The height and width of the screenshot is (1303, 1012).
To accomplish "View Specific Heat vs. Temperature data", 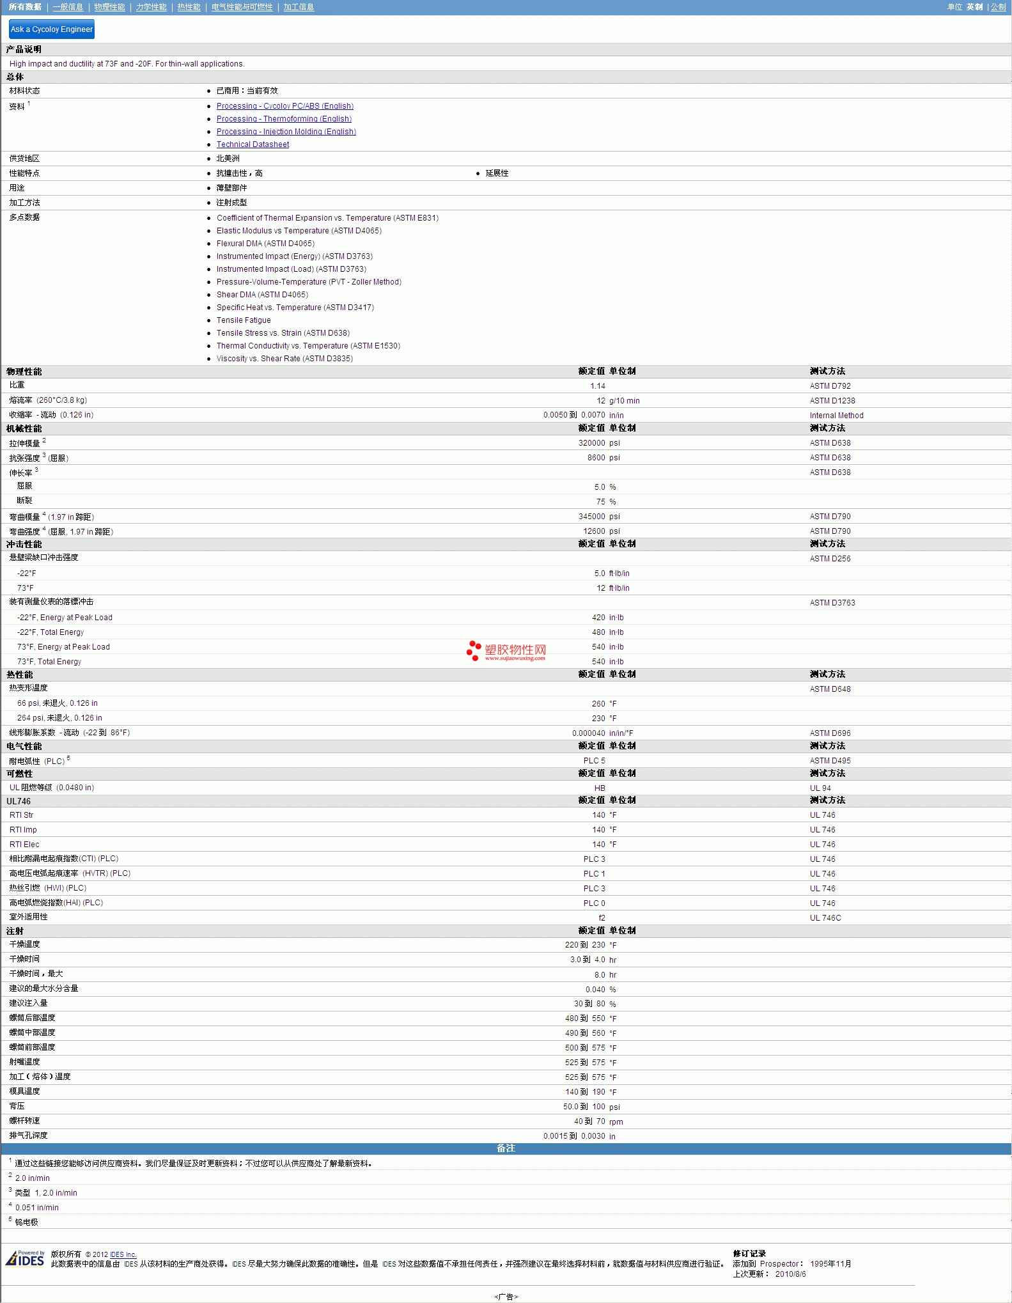I will pos(295,308).
